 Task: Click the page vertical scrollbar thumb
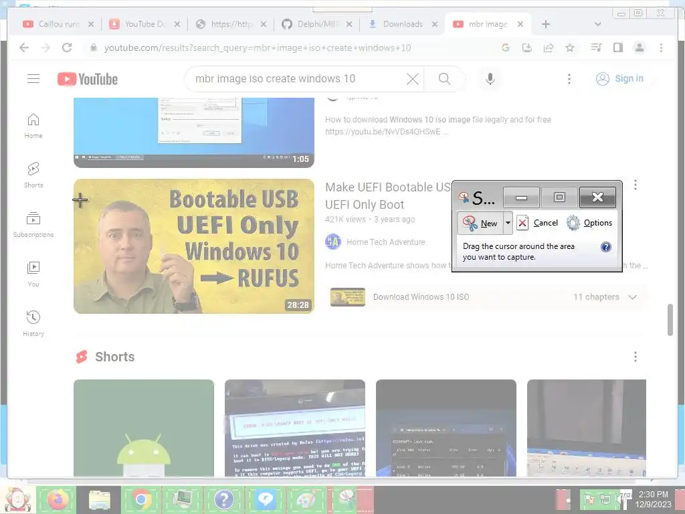(x=670, y=319)
